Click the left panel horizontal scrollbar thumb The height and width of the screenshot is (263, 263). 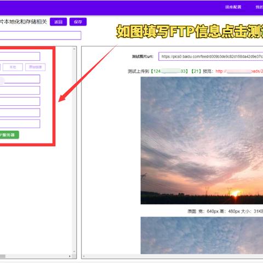click(x=3, y=256)
